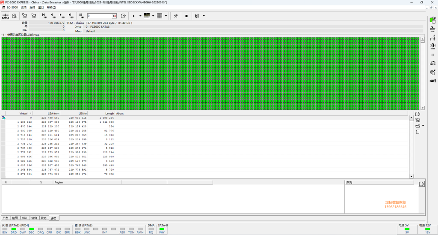Click the zero sector icon in right sidebar

(x=433, y=46)
